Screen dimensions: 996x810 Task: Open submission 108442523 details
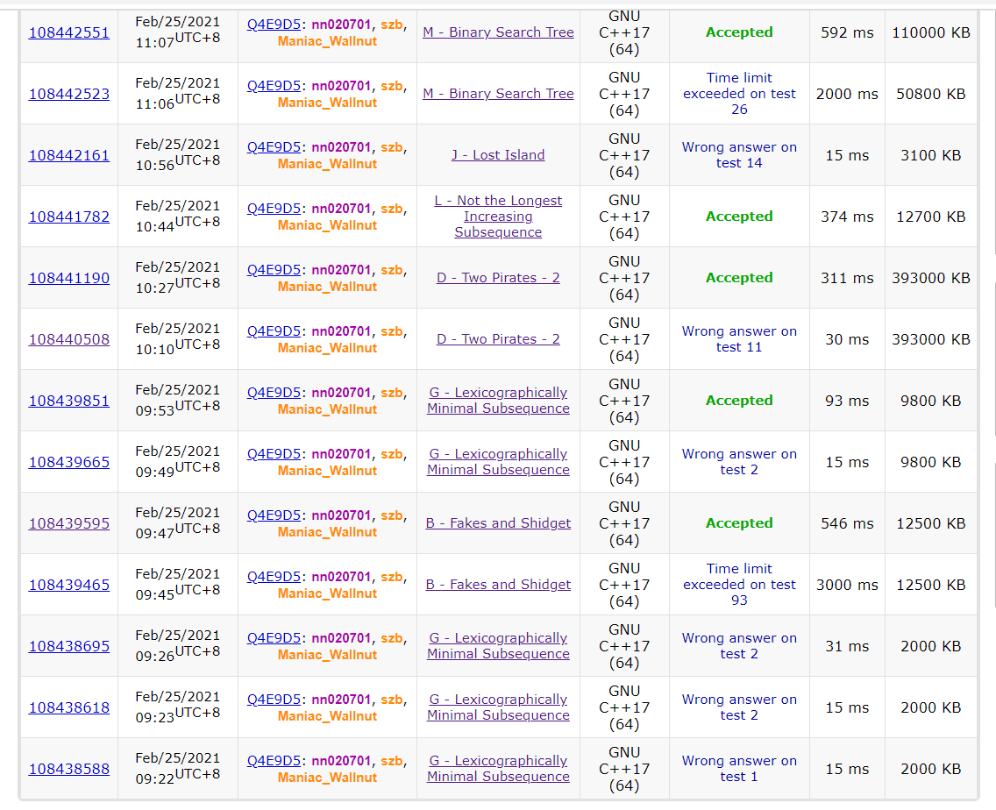point(69,94)
